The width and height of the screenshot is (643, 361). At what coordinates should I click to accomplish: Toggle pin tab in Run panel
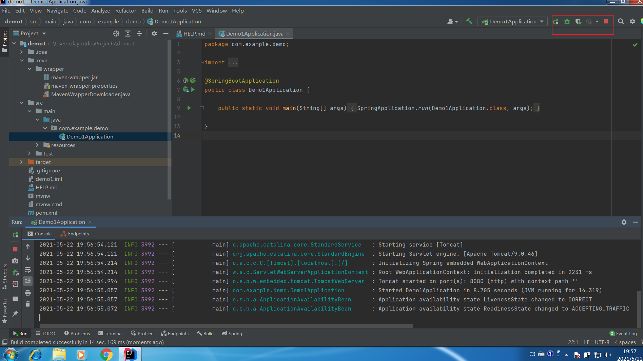15,314
